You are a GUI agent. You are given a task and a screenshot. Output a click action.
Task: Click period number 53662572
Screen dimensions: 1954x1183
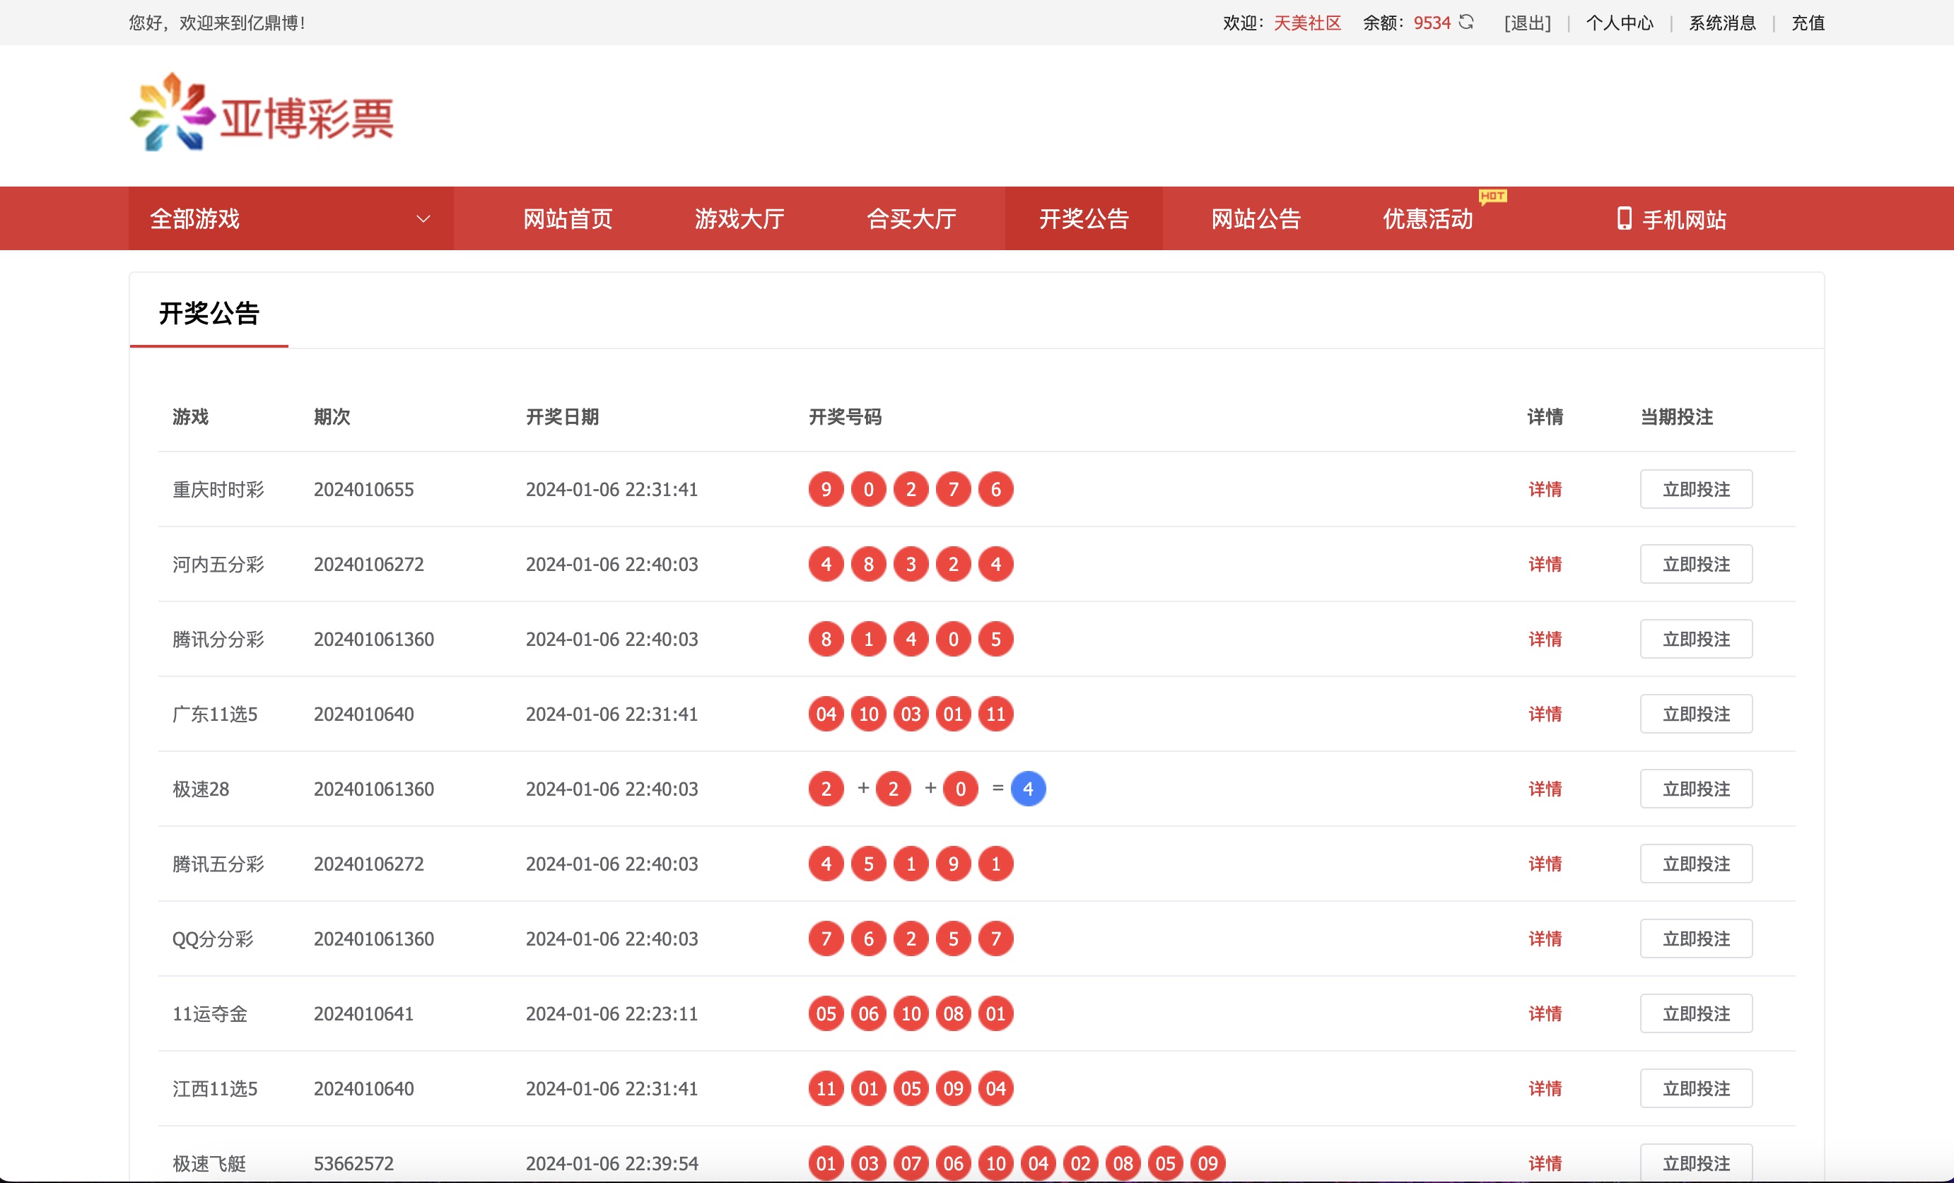point(353,1164)
